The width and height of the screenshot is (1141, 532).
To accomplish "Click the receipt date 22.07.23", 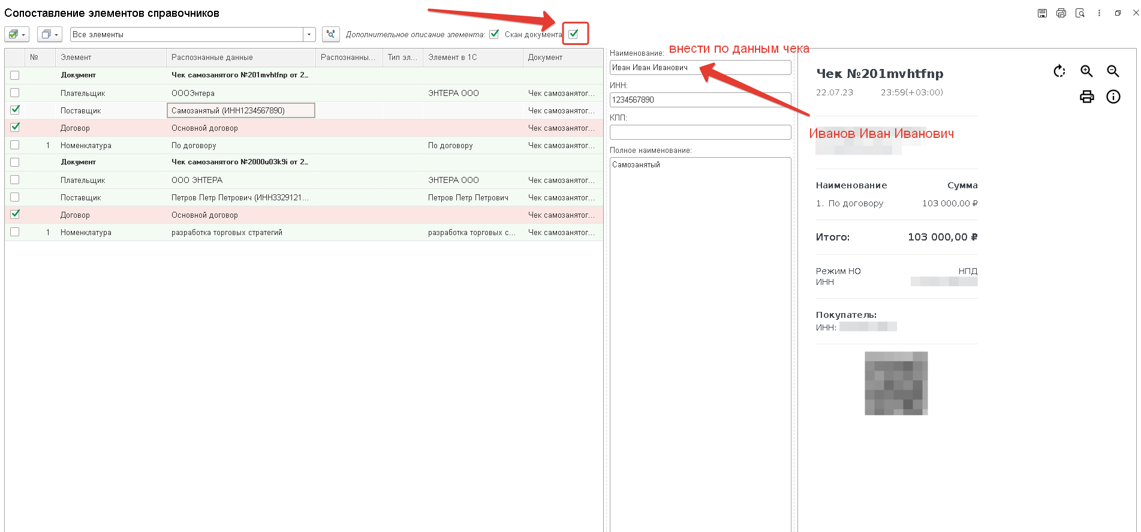I will 835,92.
